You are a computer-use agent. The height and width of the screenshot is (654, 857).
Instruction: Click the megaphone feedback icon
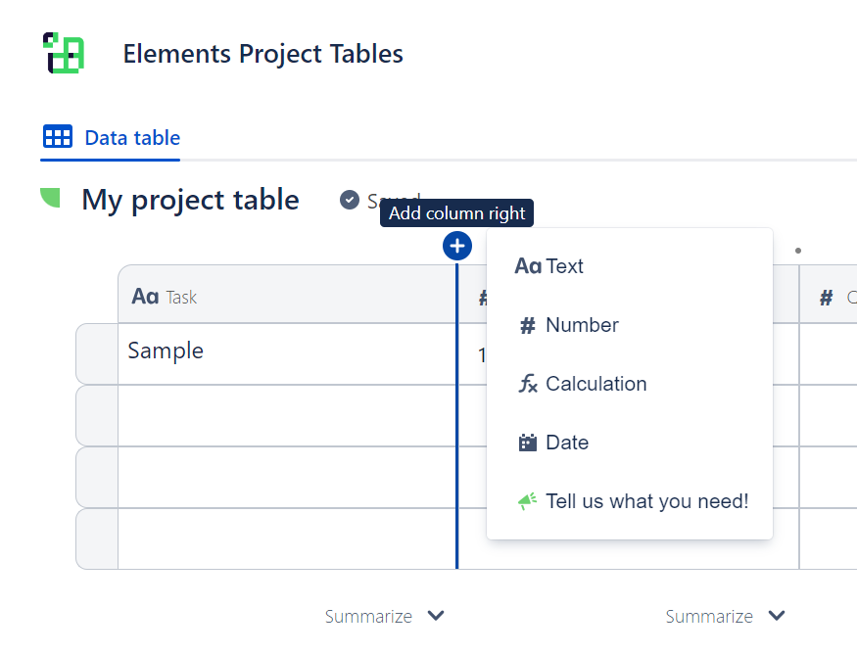(x=528, y=501)
